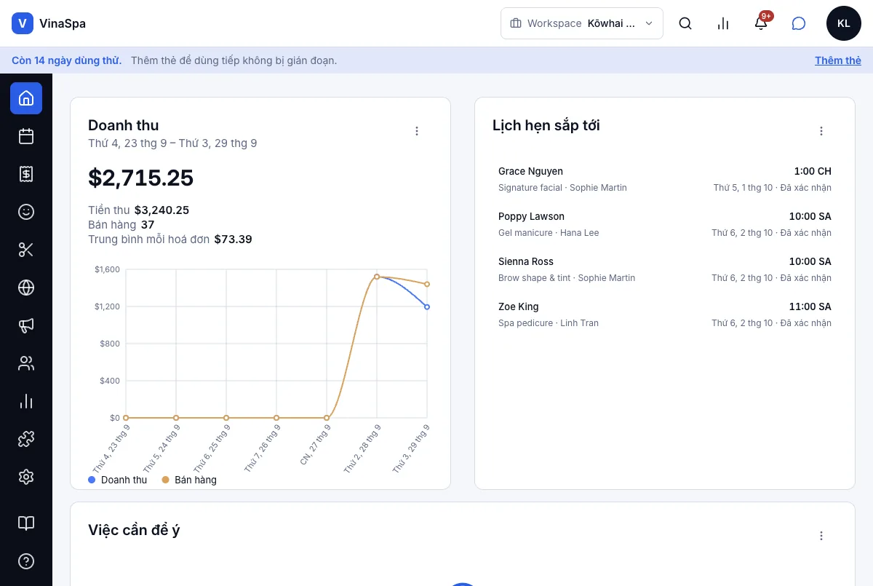Open the marketing megaphone icon
Image resolution: width=873 pixels, height=586 pixels.
pos(26,325)
